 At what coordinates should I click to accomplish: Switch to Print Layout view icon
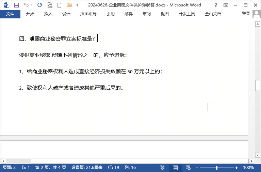[x=175, y=168]
